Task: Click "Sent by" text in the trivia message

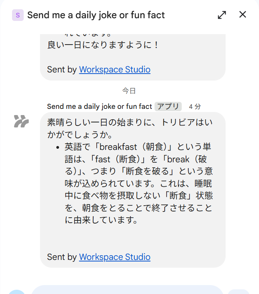Action: tap(62, 257)
